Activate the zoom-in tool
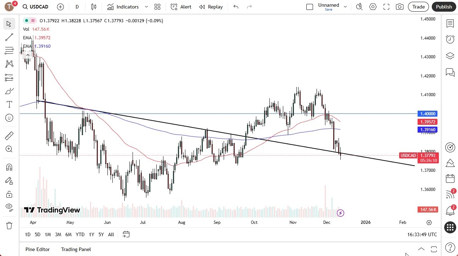This screenshot has width=458, height=256. point(9,149)
